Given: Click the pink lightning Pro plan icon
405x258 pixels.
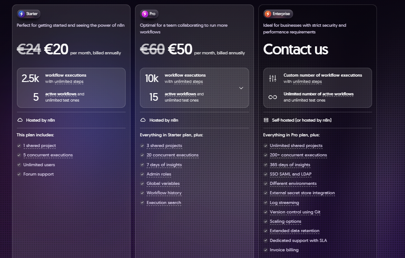Looking at the screenshot, I should 145,14.
